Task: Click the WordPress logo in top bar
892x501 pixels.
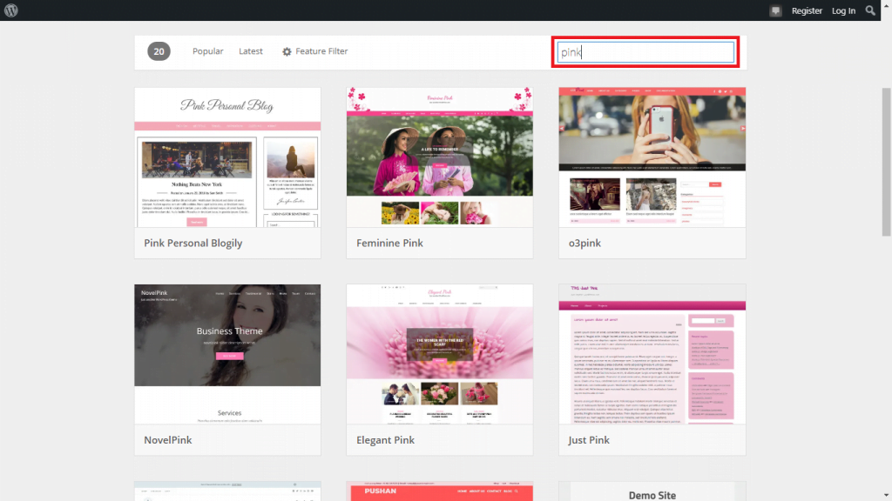Action: pyautogui.click(x=10, y=10)
